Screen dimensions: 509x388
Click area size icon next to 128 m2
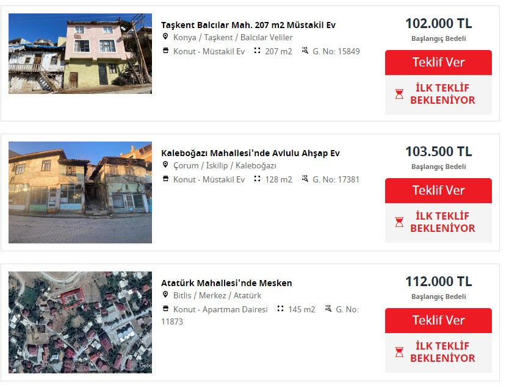click(x=257, y=179)
